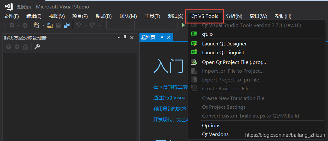Click the Launch Qt Designer icon
Viewport: 328px width, 141px height.
click(x=194, y=44)
